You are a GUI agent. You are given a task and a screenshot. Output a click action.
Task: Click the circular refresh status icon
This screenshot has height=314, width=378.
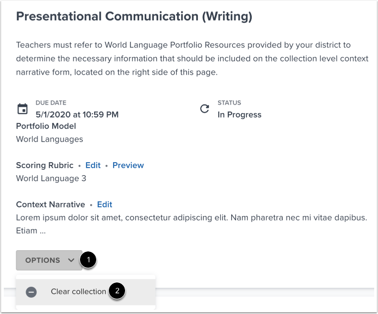[205, 109]
